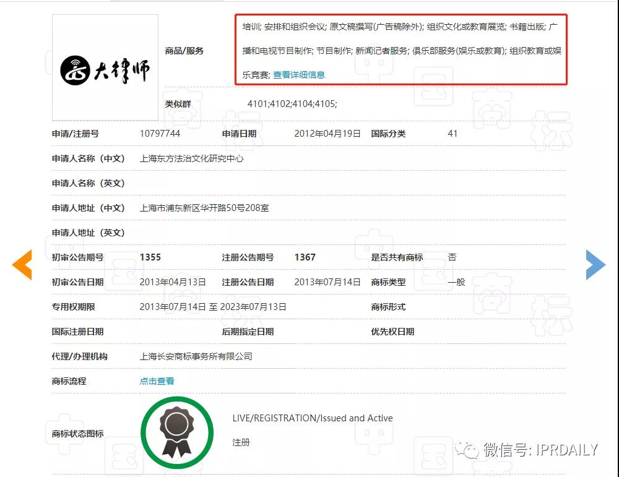Click the 类似群 field label
Screen dimensions: 619x477
pyautogui.click(x=178, y=104)
